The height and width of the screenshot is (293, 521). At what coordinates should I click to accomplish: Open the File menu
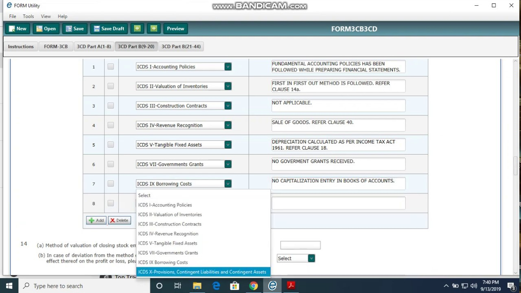coord(13,16)
